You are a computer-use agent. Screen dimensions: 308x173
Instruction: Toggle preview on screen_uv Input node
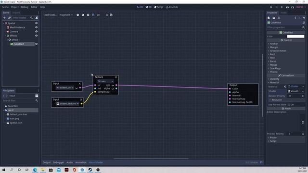tap(77, 87)
